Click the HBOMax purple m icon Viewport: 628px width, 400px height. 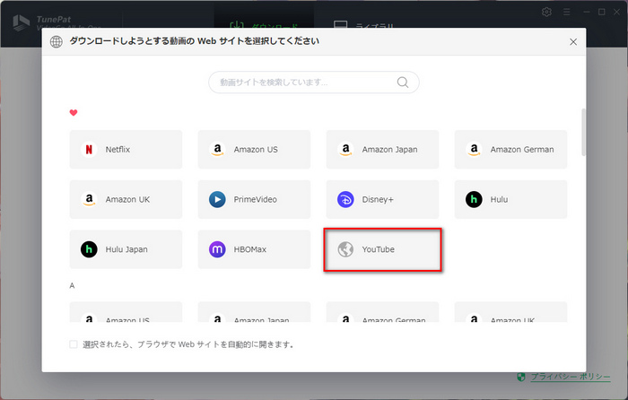217,249
